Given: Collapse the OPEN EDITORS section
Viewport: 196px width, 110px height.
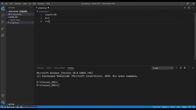Looking at the screenshot, I should pyautogui.click(x=7, y=12).
